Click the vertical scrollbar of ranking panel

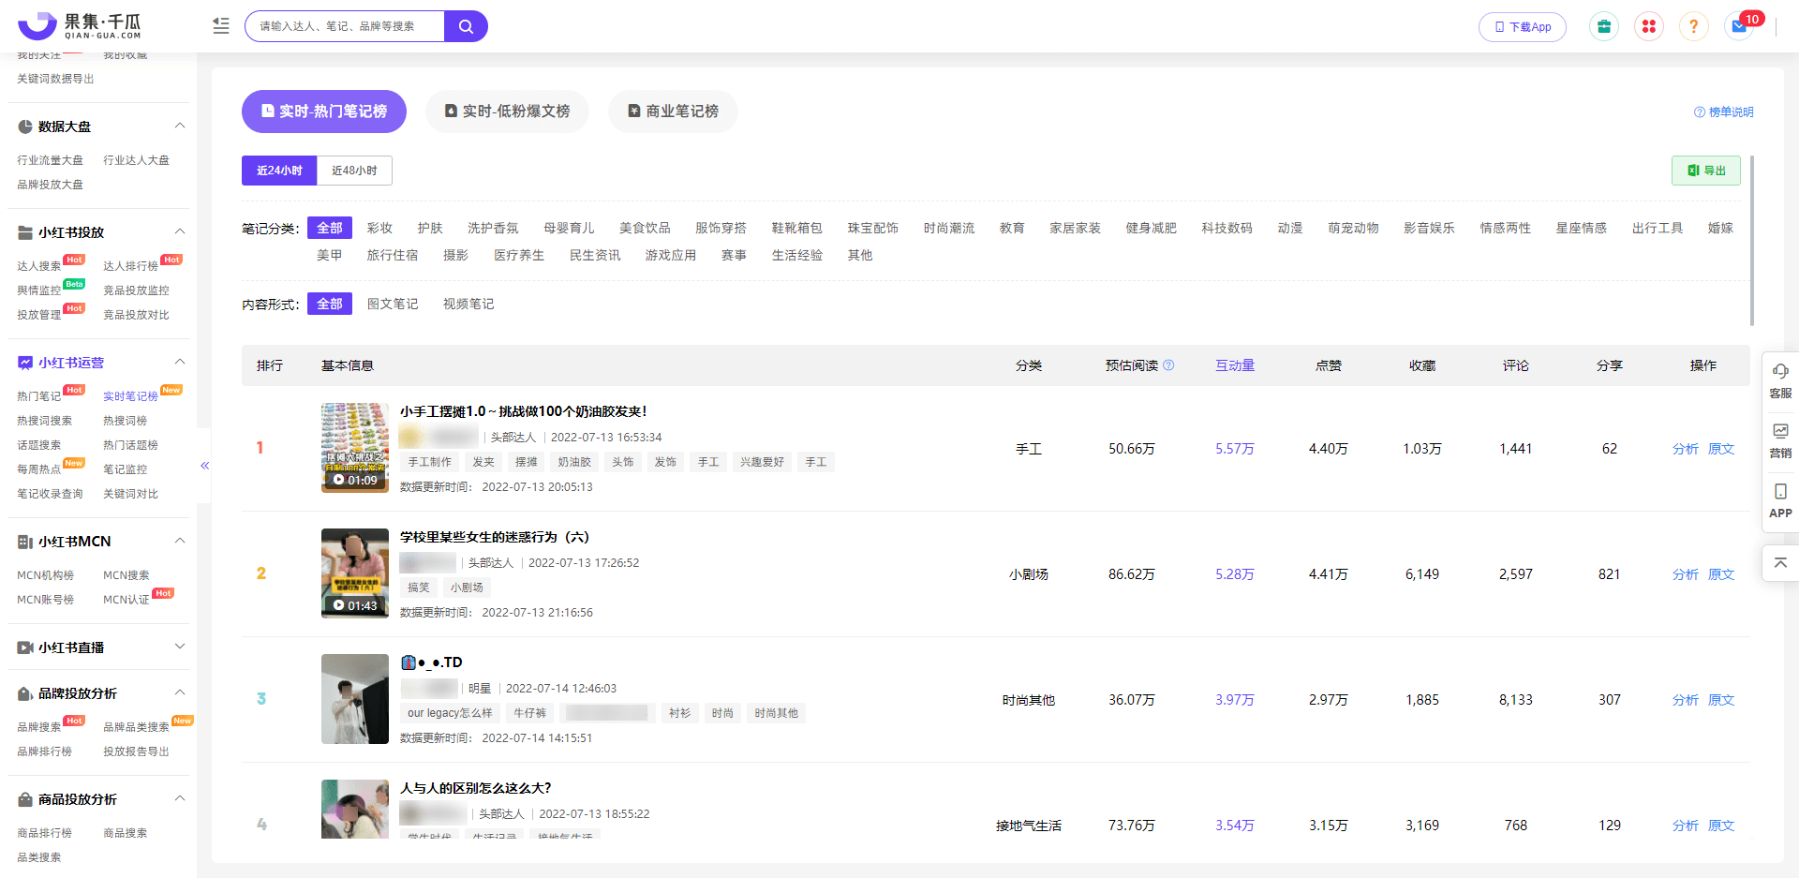(1751, 241)
